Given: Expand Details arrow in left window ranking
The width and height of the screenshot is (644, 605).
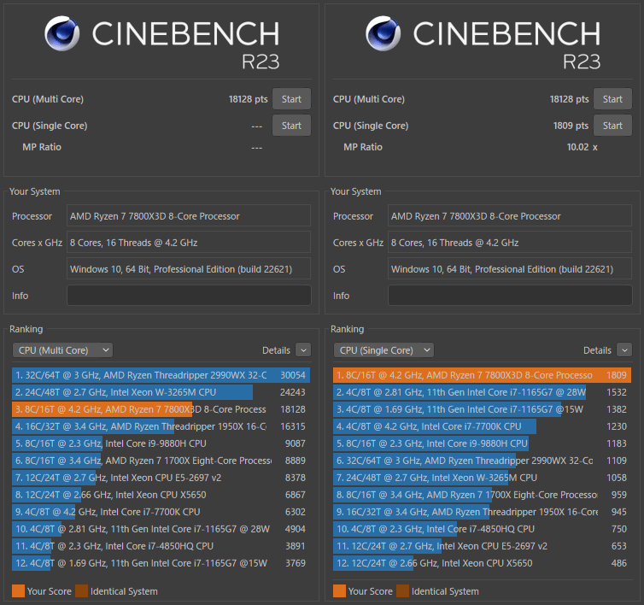Looking at the screenshot, I should point(303,350).
